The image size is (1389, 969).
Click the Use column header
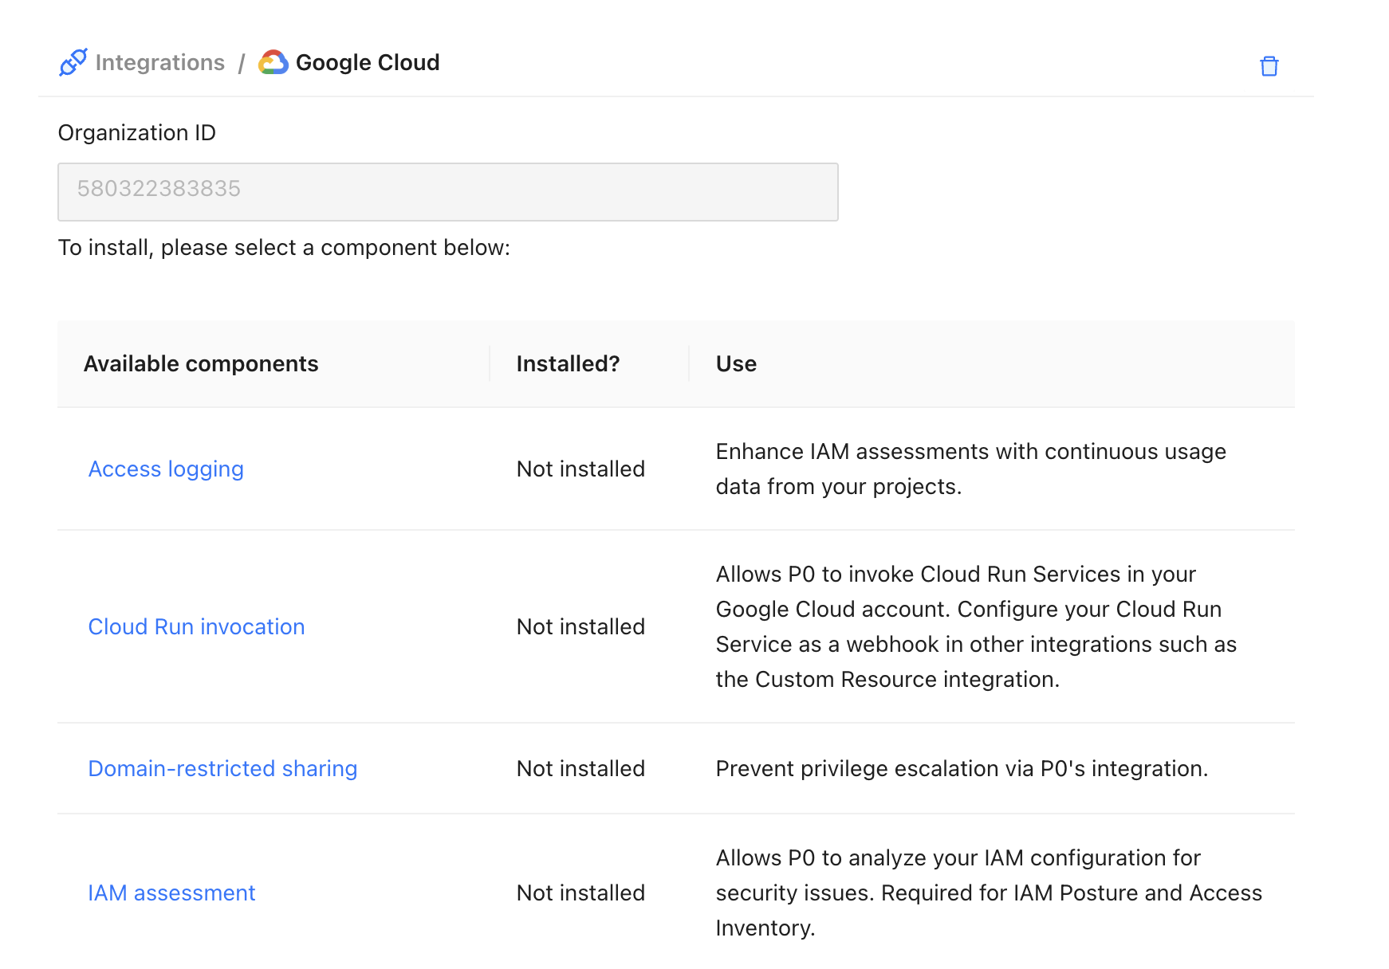tap(736, 363)
